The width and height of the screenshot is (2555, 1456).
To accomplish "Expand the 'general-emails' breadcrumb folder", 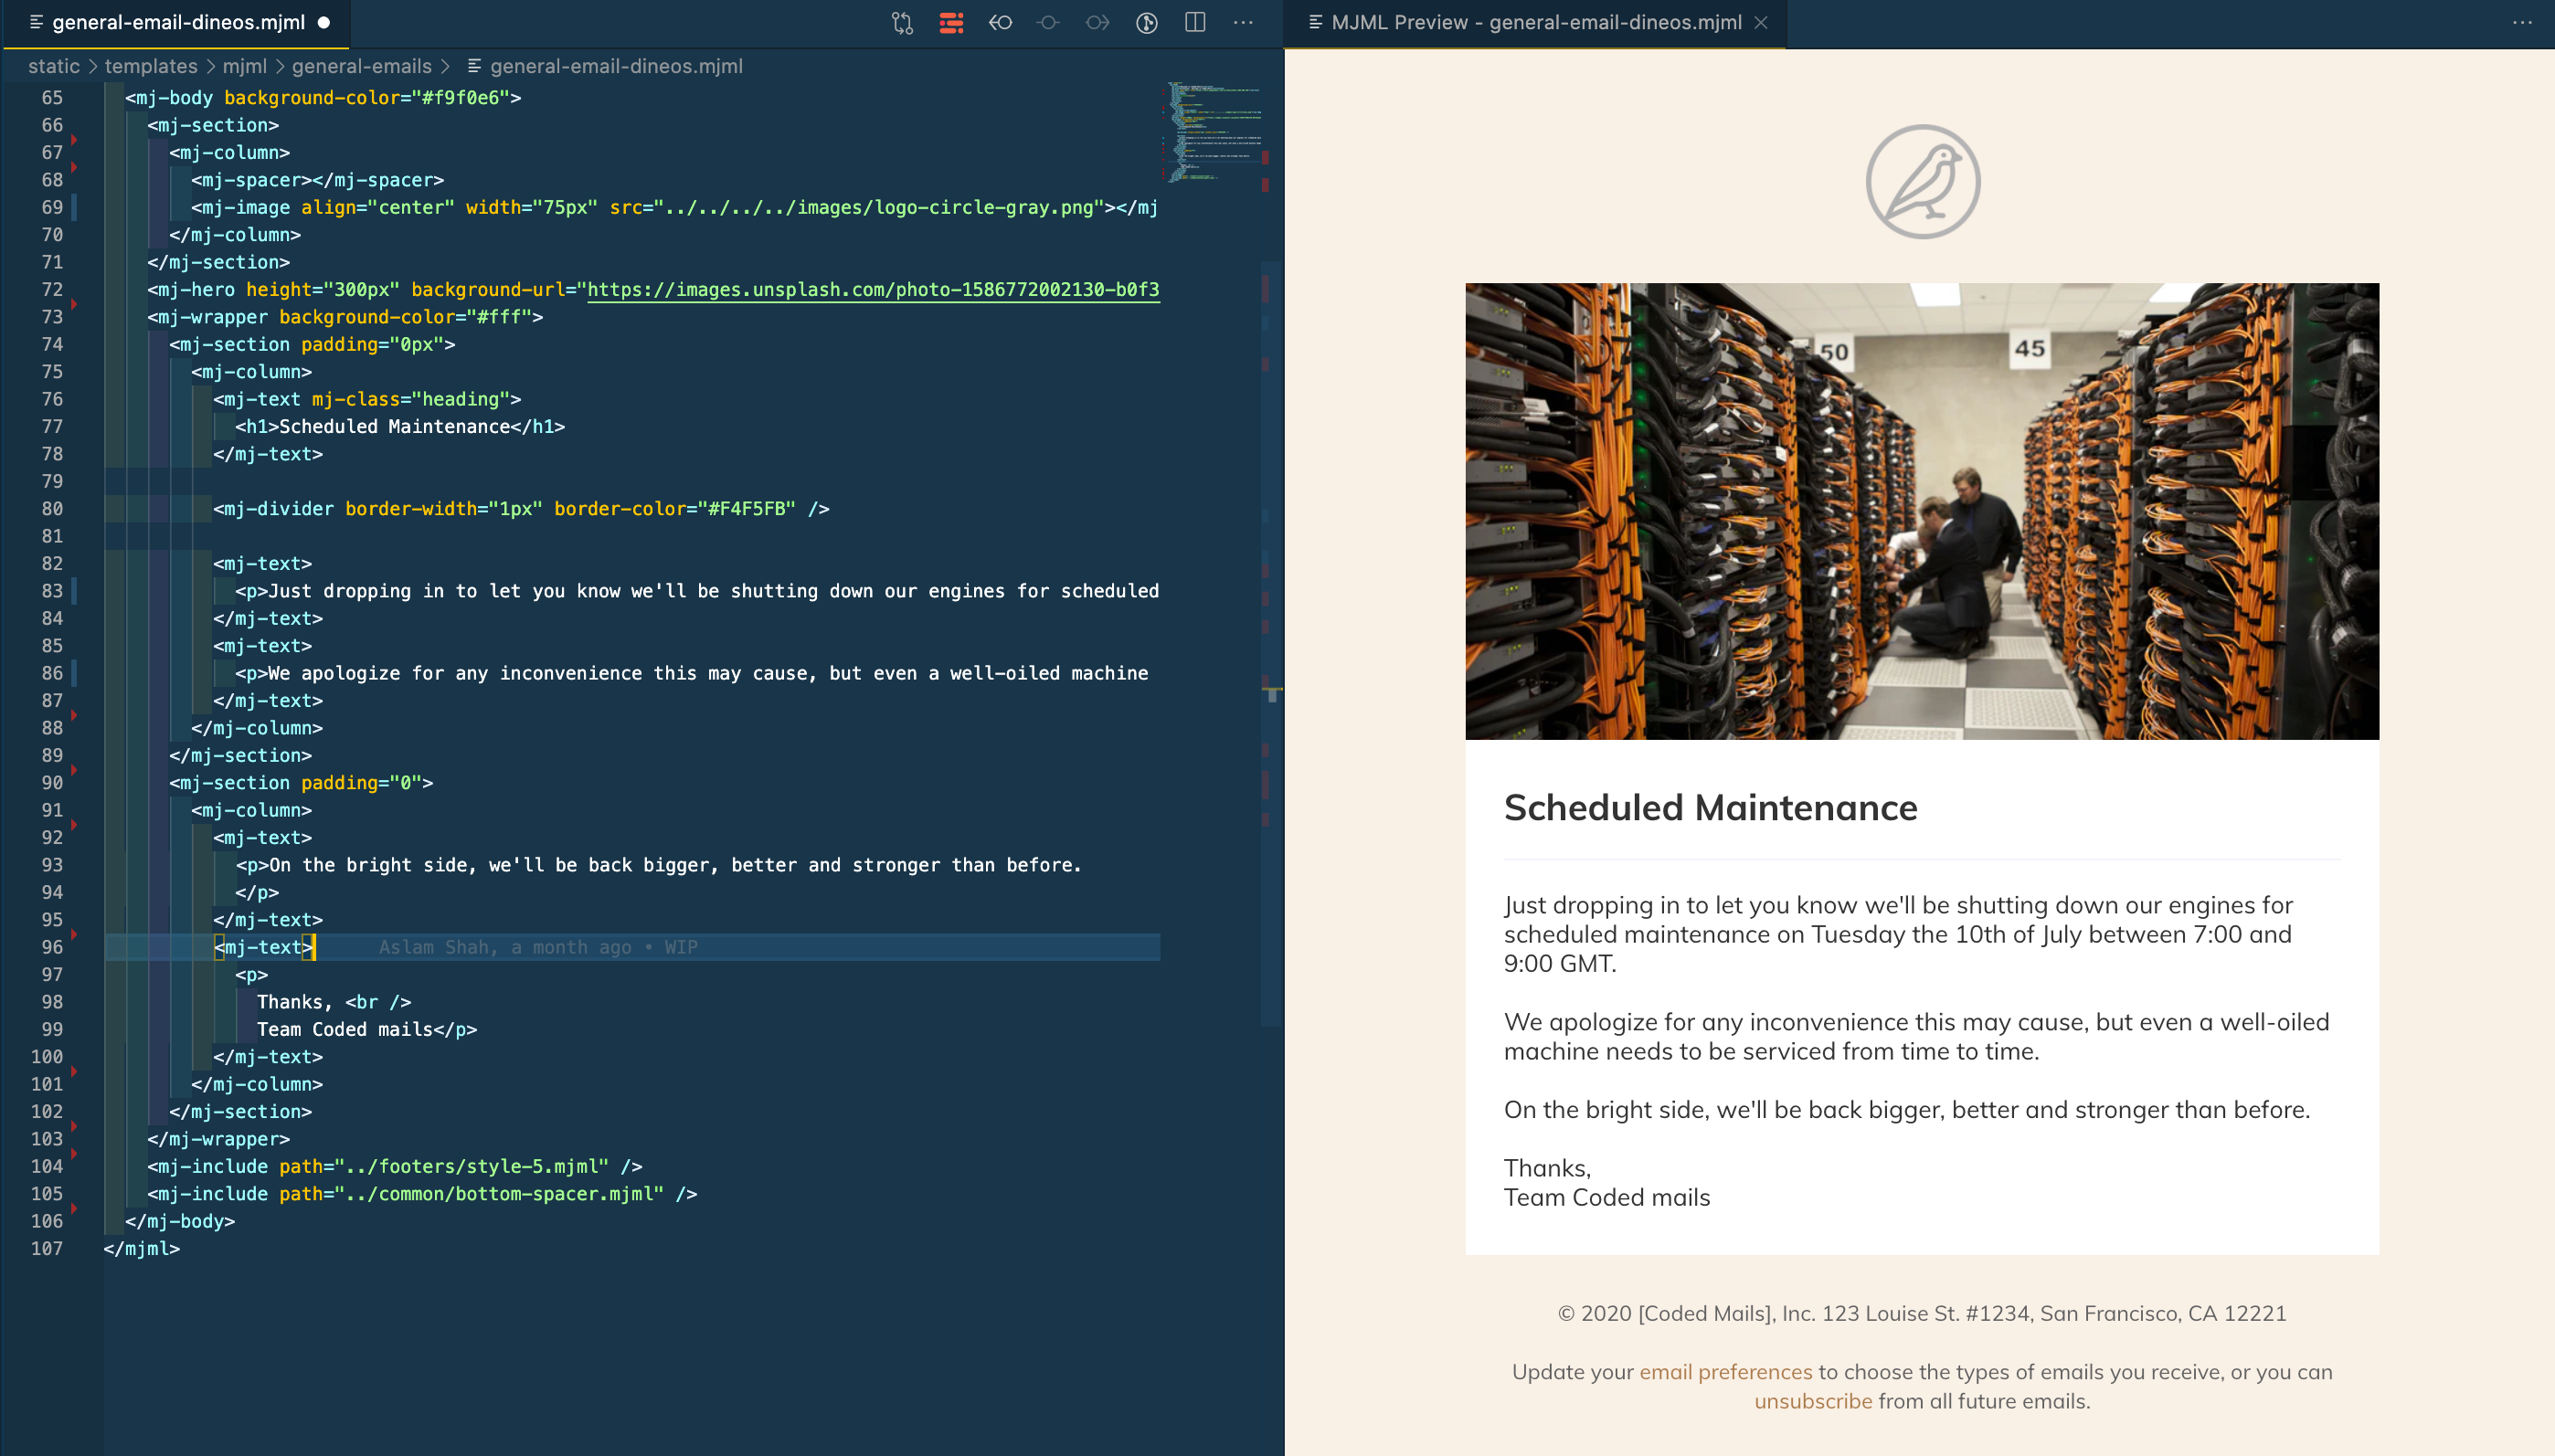I will pyautogui.click(x=361, y=66).
